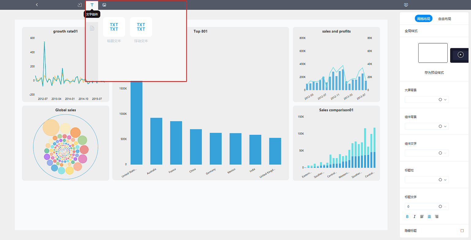Select the Top 801 chart title

[201, 31]
